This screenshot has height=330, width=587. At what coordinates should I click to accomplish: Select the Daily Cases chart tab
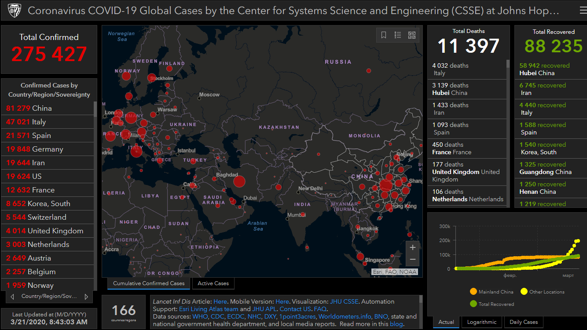[x=524, y=322]
